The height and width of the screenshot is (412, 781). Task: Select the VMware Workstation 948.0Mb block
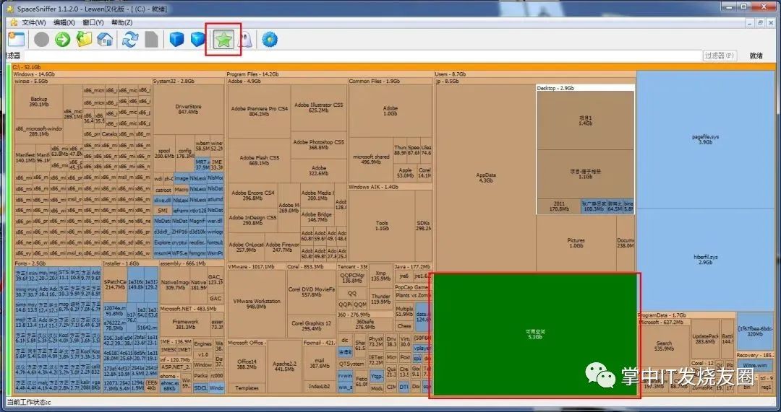point(256,304)
